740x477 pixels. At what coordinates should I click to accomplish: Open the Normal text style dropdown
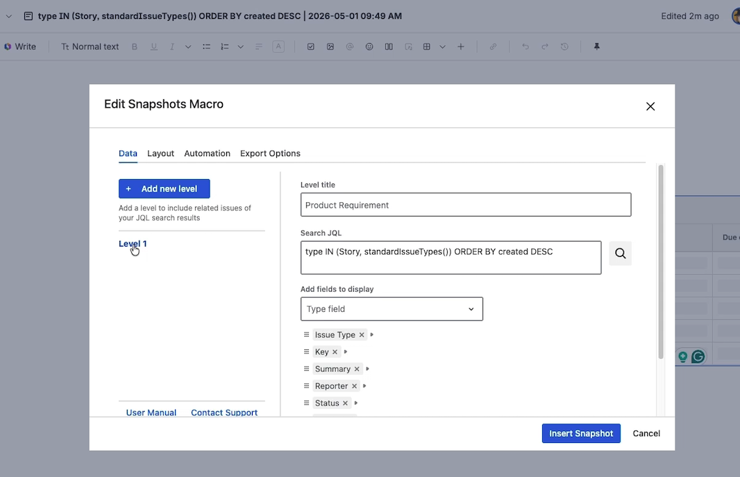tap(90, 47)
